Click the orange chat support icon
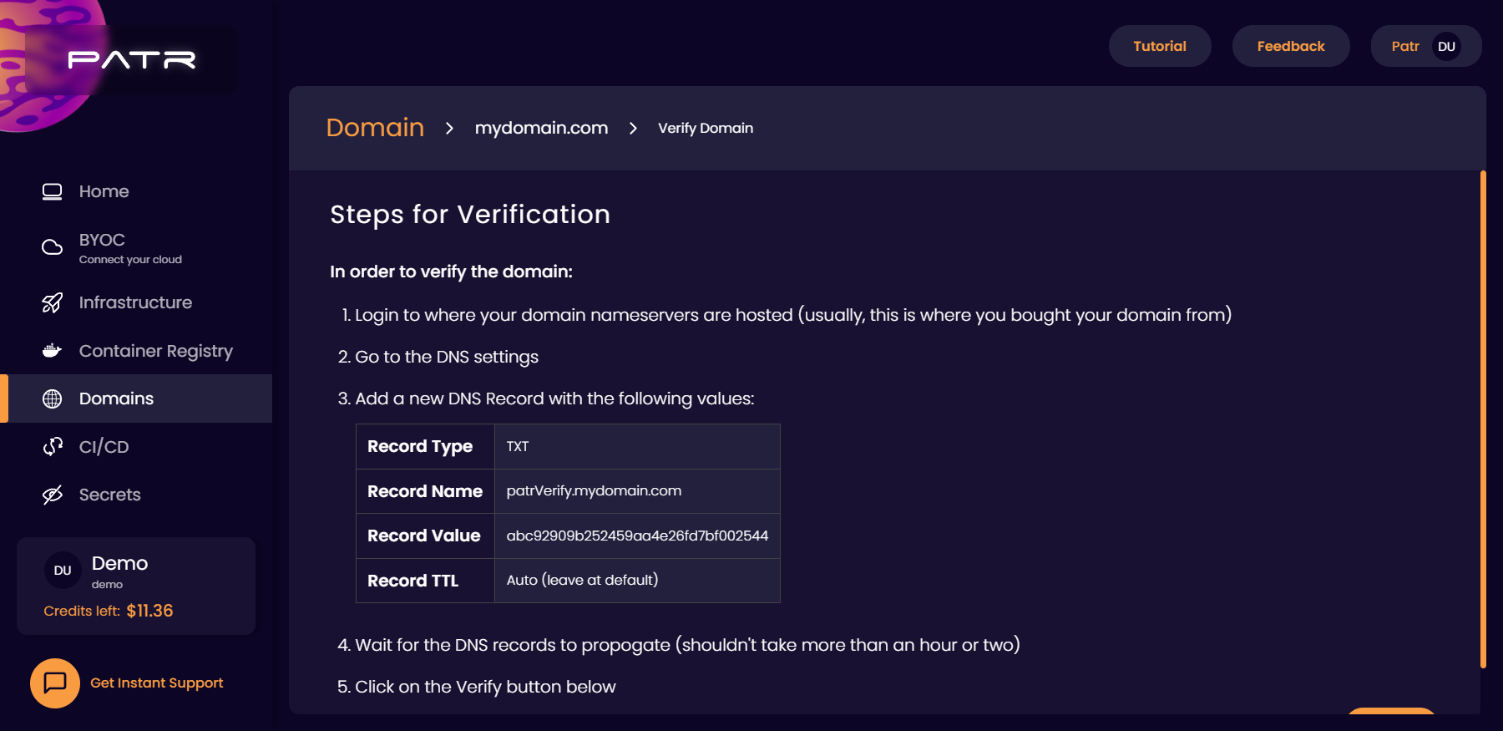This screenshot has height=731, width=1503. [55, 683]
